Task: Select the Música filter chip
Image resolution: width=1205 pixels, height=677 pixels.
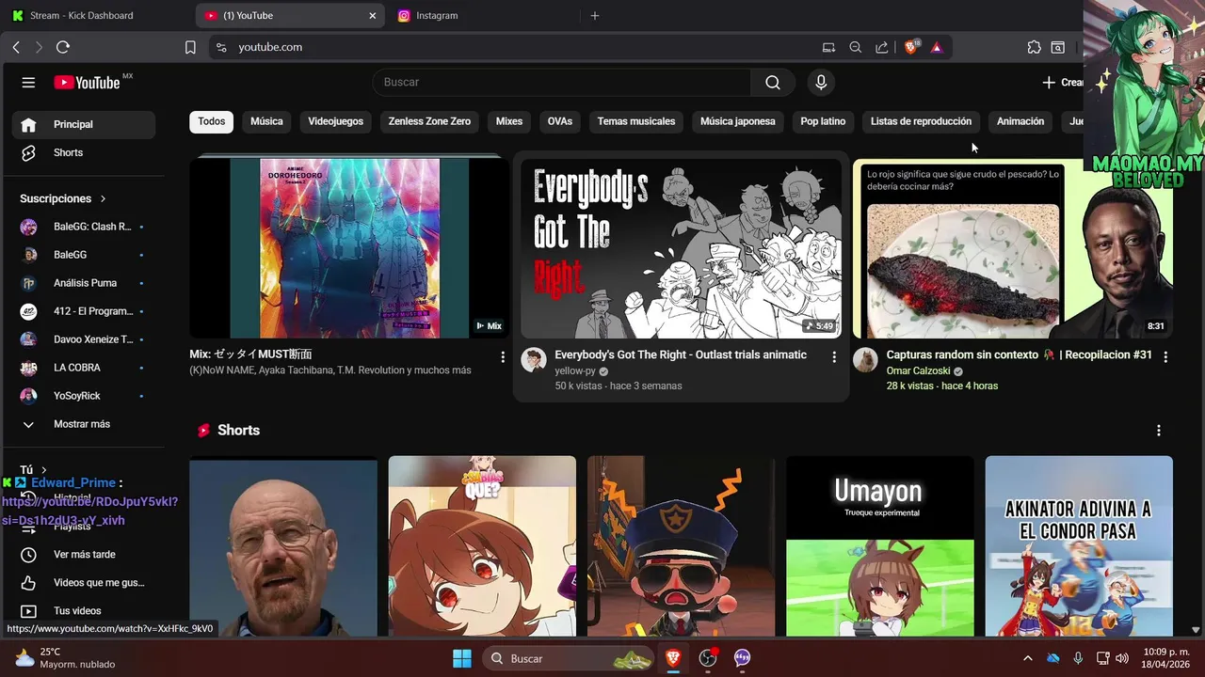Action: 266,122
